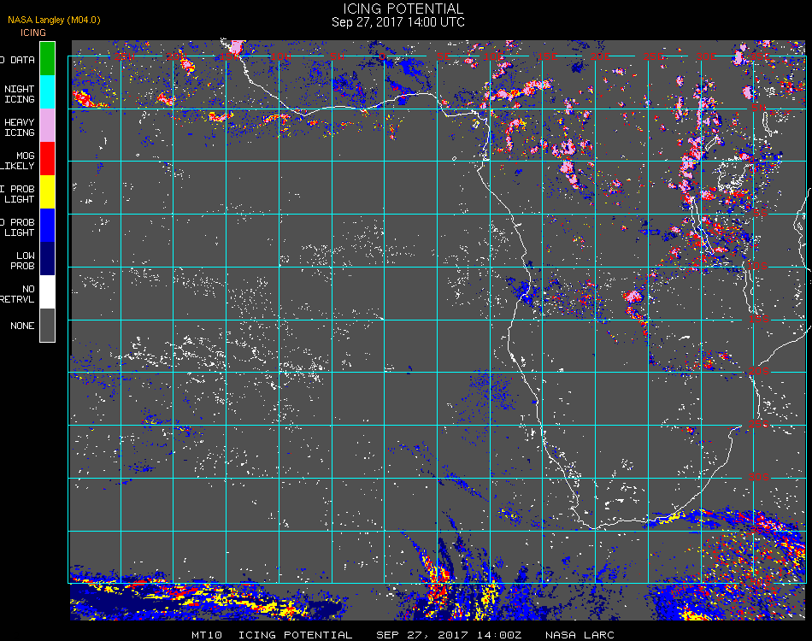Click the 'NO RETRVL' legend label
Screen dimensions: 812x641
tap(18, 294)
